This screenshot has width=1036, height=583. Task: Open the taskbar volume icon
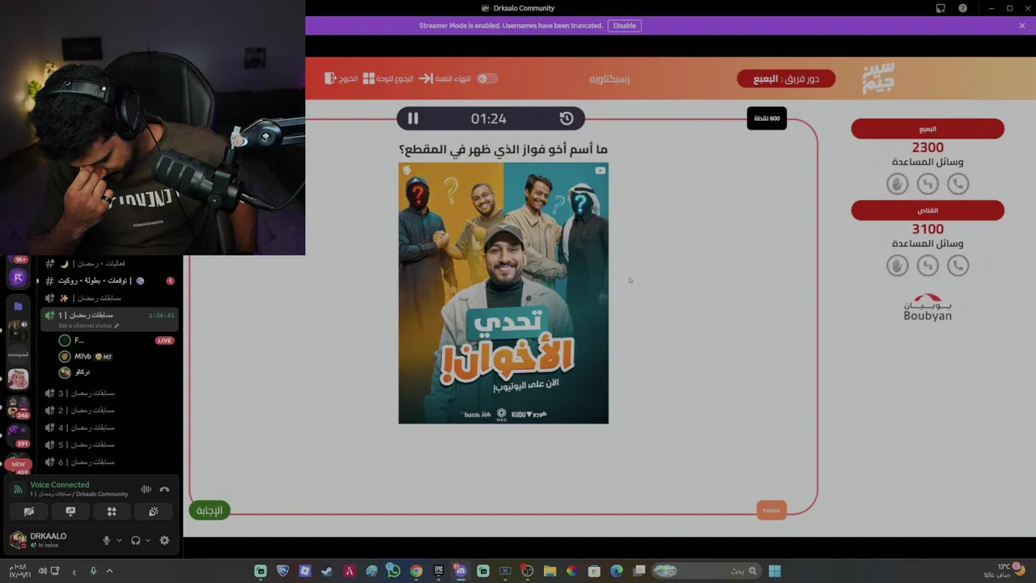pos(43,571)
